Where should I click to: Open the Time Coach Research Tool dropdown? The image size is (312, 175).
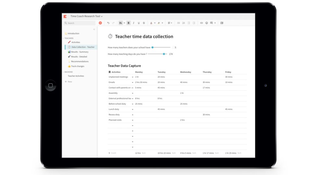(x=86, y=16)
